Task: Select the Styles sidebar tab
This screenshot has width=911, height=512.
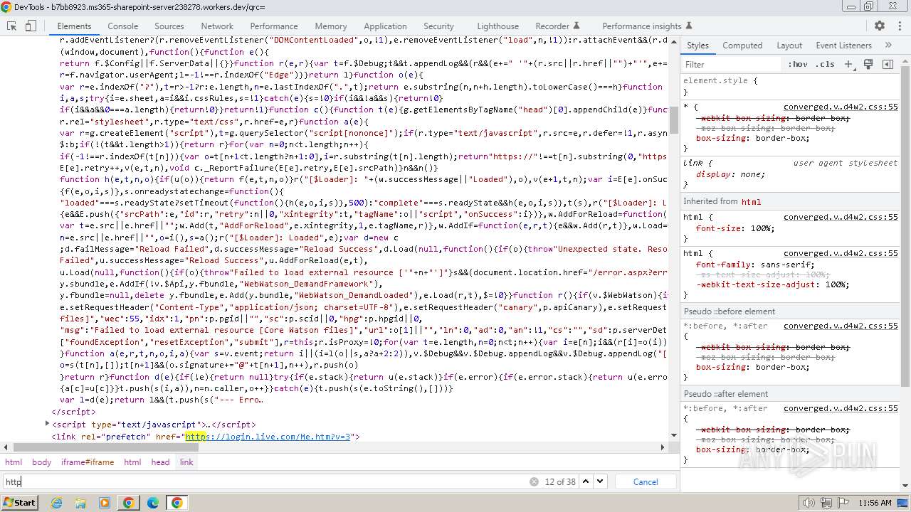Action: [x=697, y=45]
